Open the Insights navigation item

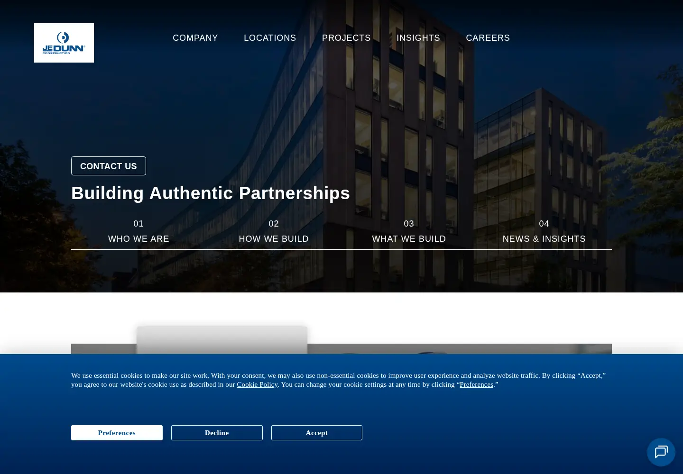click(x=418, y=38)
